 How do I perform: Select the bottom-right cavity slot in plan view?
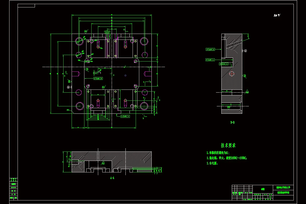point(125,104)
